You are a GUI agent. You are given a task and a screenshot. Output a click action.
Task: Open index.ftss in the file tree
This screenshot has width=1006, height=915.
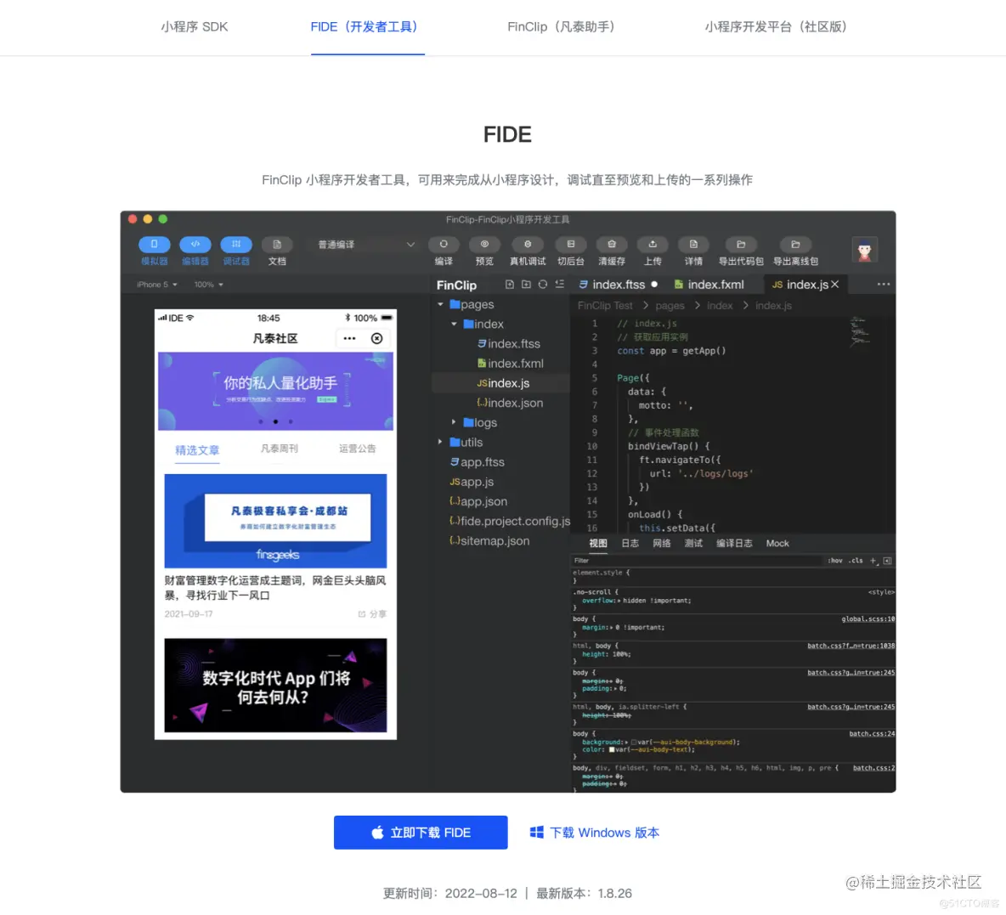508,344
